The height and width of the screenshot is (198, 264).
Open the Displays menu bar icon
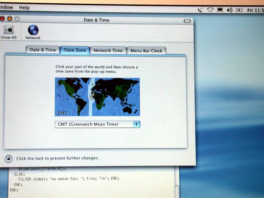220,10
